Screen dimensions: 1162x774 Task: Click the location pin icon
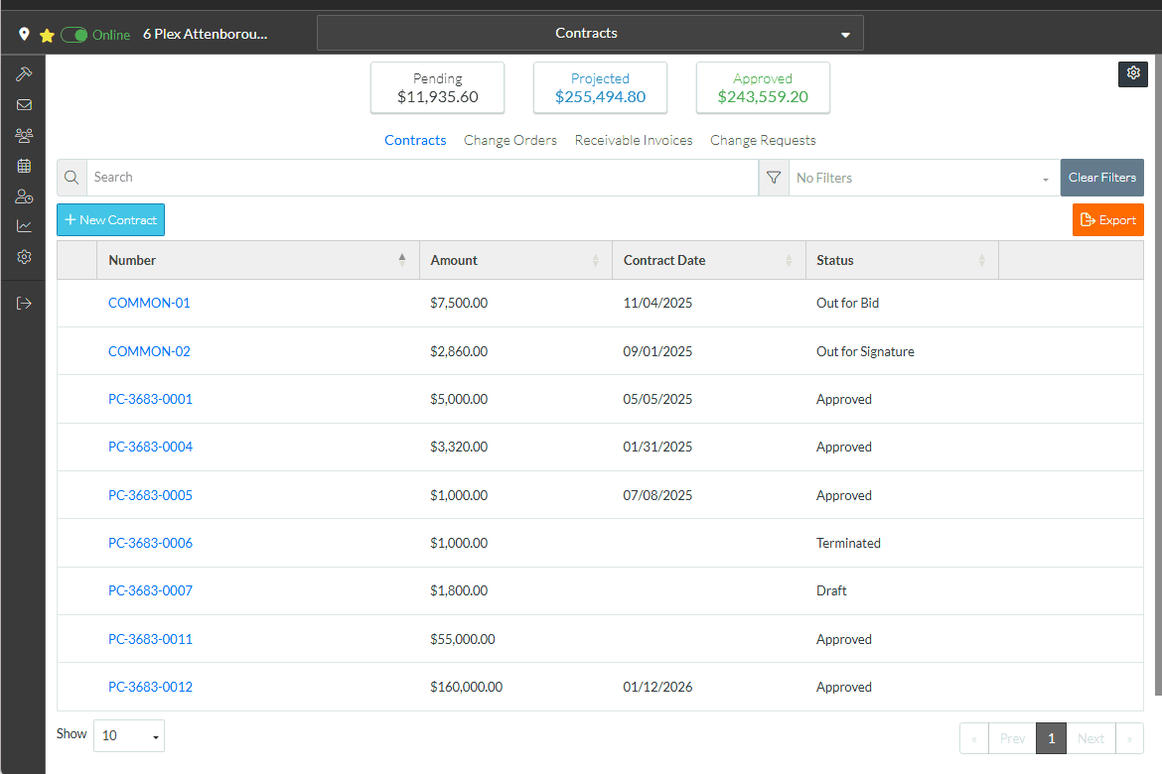click(25, 34)
